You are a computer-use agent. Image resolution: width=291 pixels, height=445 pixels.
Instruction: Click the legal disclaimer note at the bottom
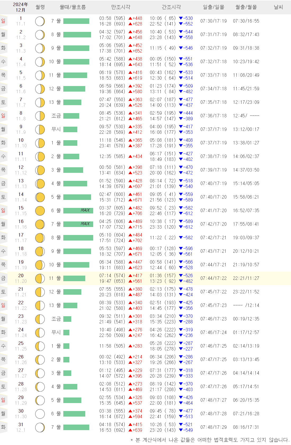[x=210, y=440]
